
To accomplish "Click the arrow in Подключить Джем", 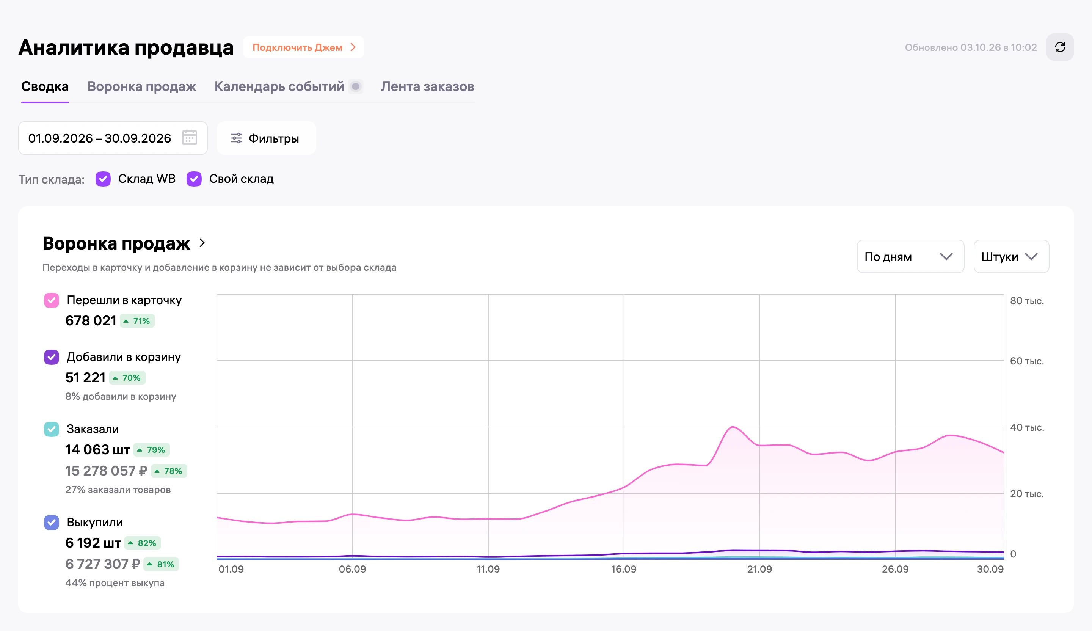I will click(353, 47).
